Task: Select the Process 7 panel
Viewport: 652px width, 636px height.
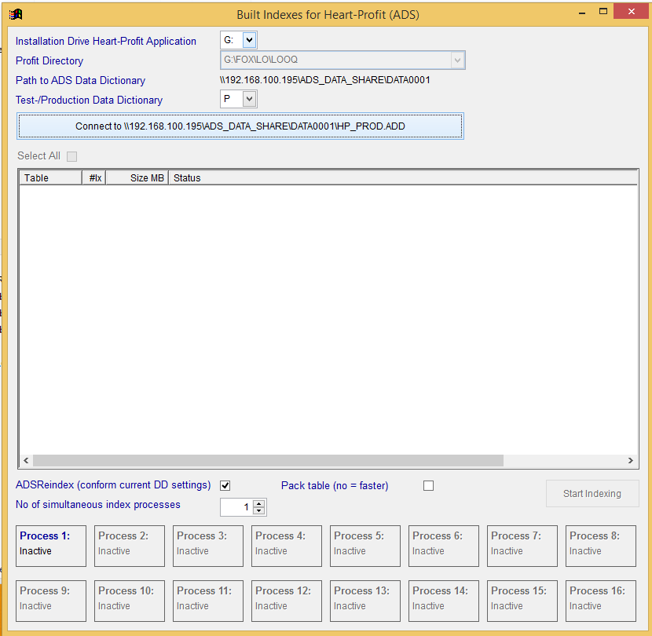Action: pyautogui.click(x=522, y=546)
